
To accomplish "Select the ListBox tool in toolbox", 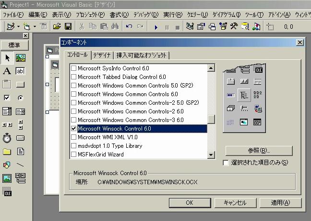I will tap(21, 111).
